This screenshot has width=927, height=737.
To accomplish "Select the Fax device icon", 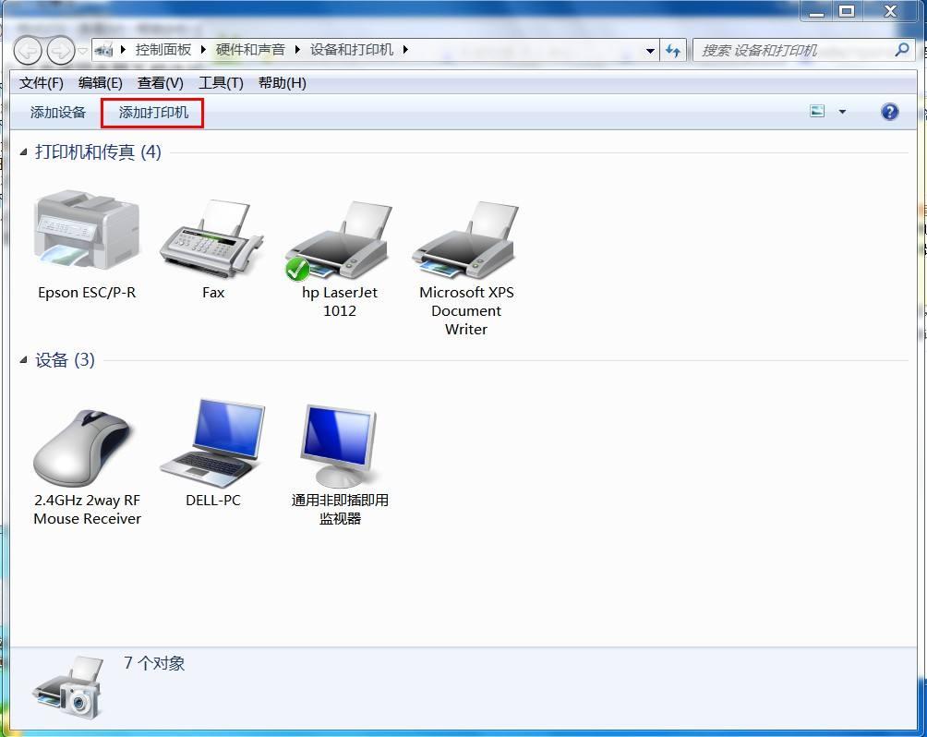I will [213, 238].
